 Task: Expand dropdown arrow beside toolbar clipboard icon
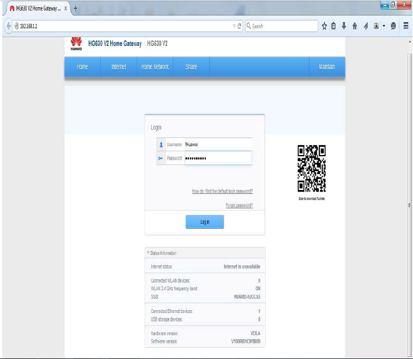[x=384, y=26]
